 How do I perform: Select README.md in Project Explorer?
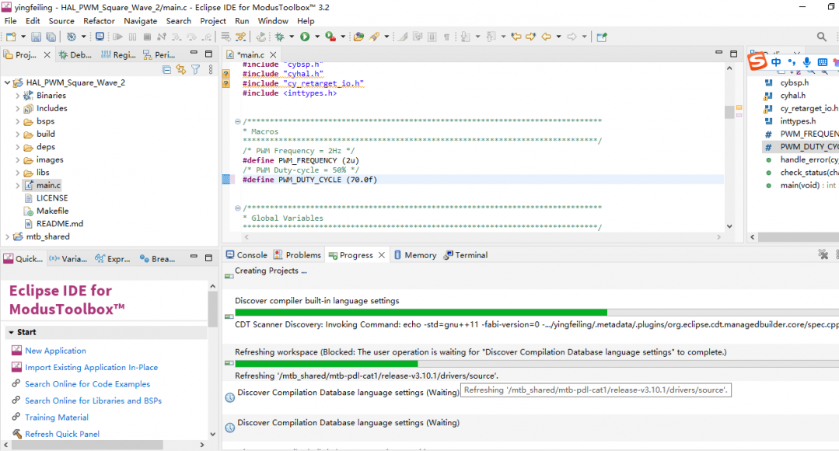59,224
